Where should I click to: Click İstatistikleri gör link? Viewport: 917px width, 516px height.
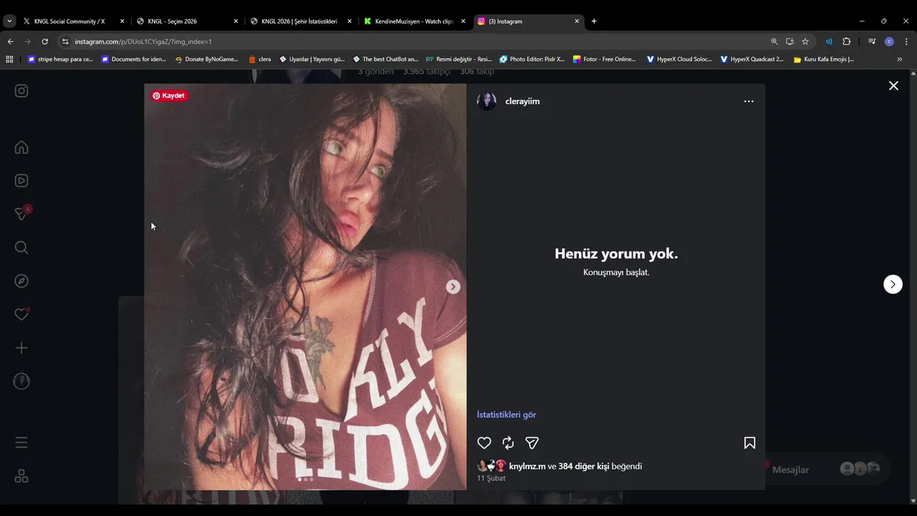pos(506,414)
